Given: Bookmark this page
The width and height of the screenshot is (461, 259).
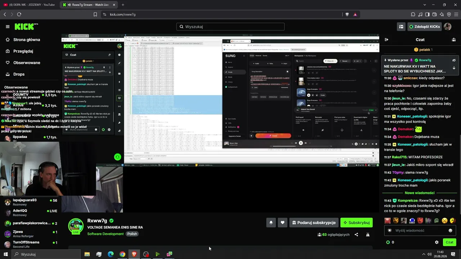Looking at the screenshot, I should [x=95, y=14].
